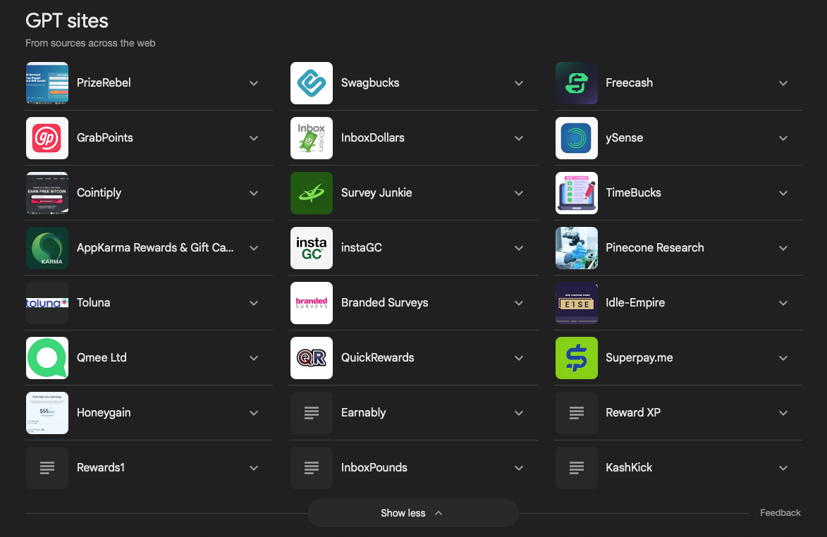Viewport: 827px width, 537px height.
Task: Click the ySense logo icon
Action: (x=577, y=138)
